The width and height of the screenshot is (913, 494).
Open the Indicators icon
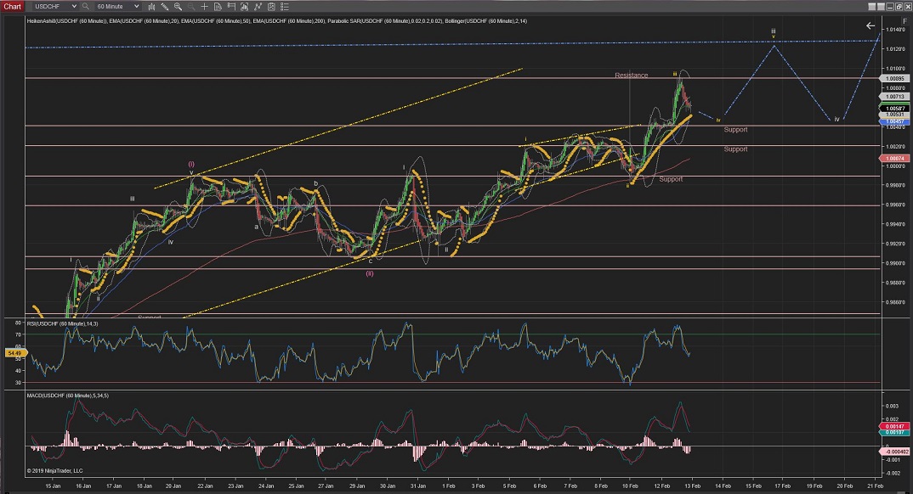[x=245, y=7]
